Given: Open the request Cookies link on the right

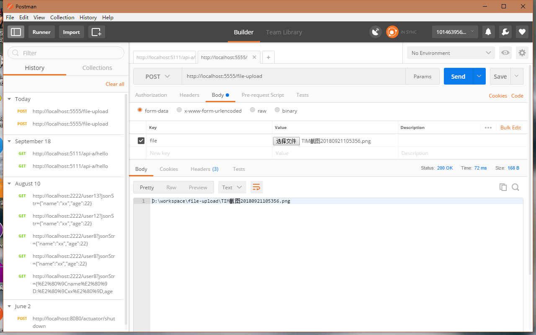Looking at the screenshot, I should [498, 96].
